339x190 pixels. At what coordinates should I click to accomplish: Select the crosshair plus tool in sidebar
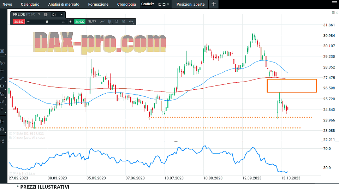tap(2, 71)
